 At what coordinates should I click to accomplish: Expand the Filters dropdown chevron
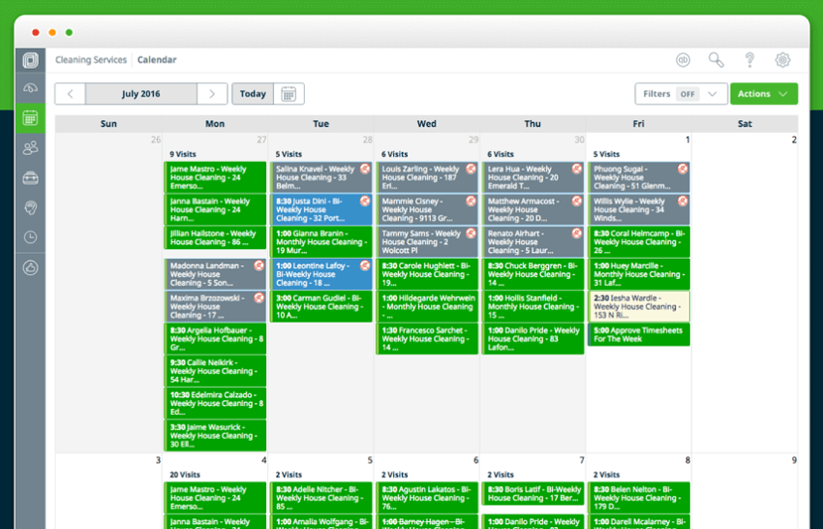713,94
